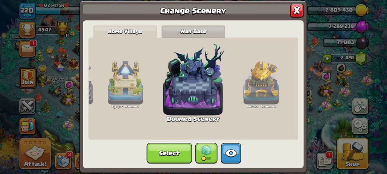Tap the Join clan shield button
This screenshot has width=387, height=174.
[x=27, y=78]
